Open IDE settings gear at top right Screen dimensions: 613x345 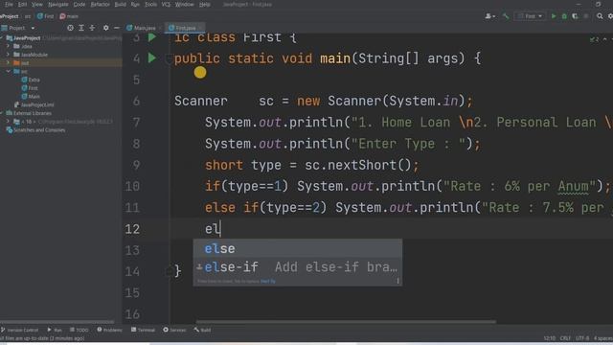coord(610,16)
